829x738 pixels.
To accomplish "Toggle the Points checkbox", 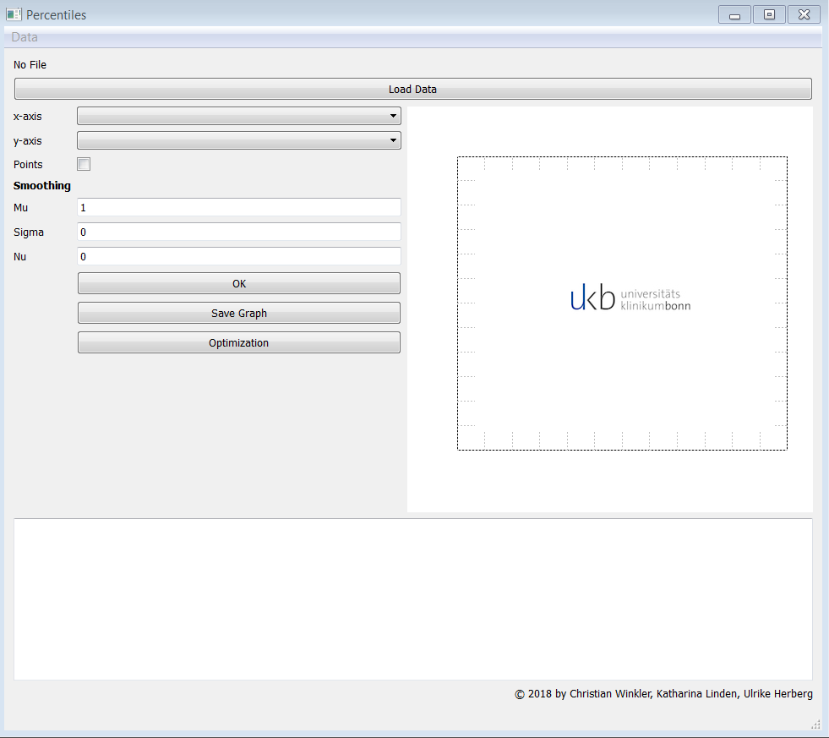I will (x=84, y=164).
